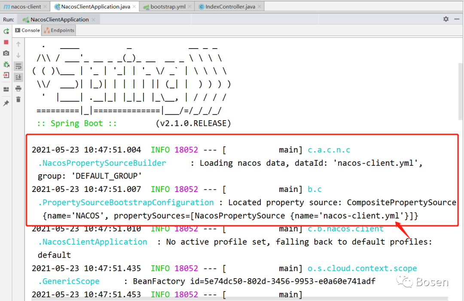Image resolution: width=464 pixels, height=301 pixels.
Task: Click the Maven icon on the nacos-client tab
Action: click(x=6, y=6)
